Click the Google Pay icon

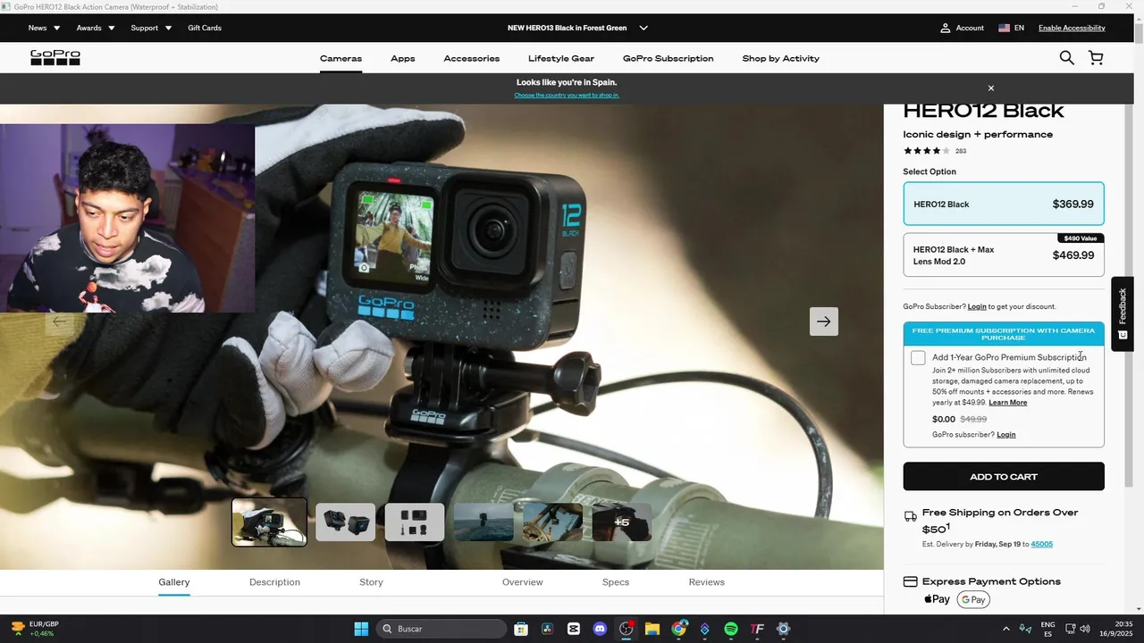[973, 599]
